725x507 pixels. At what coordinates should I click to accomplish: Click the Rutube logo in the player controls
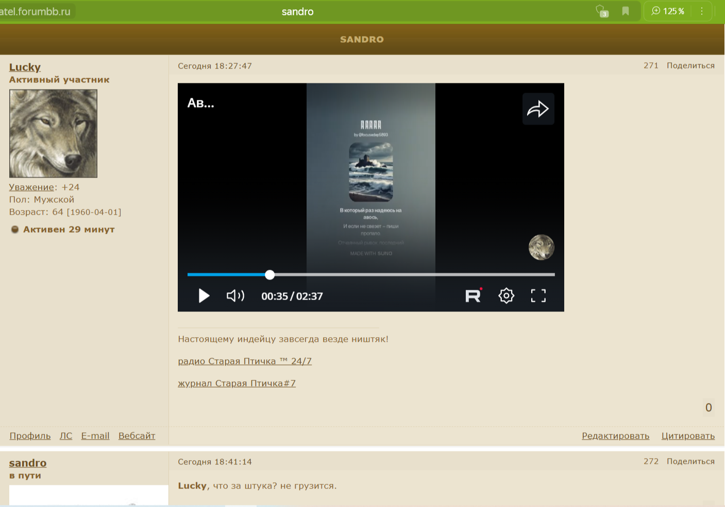[474, 295]
